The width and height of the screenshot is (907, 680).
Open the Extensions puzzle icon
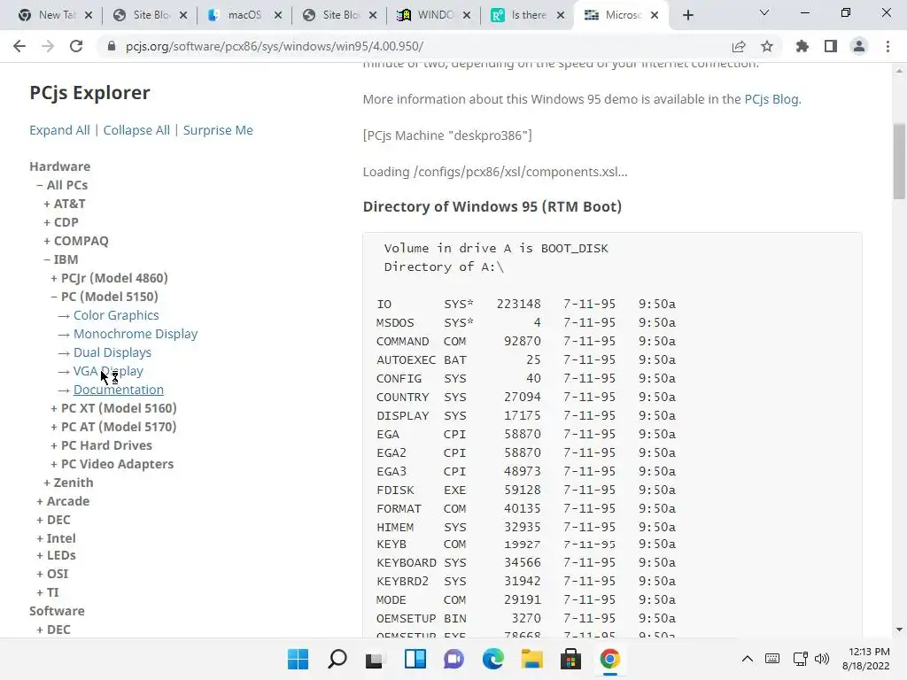(x=802, y=46)
